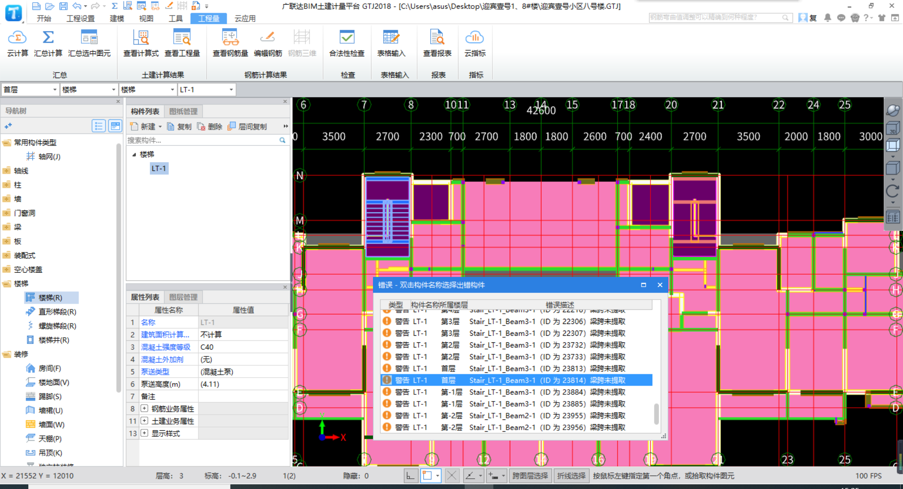
Task: Select 直形梯段(R) in navigation tree
Action: (x=51, y=312)
